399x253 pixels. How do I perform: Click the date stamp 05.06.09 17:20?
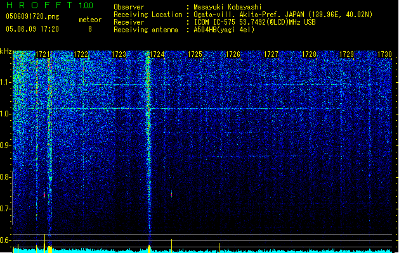[x=32, y=29]
